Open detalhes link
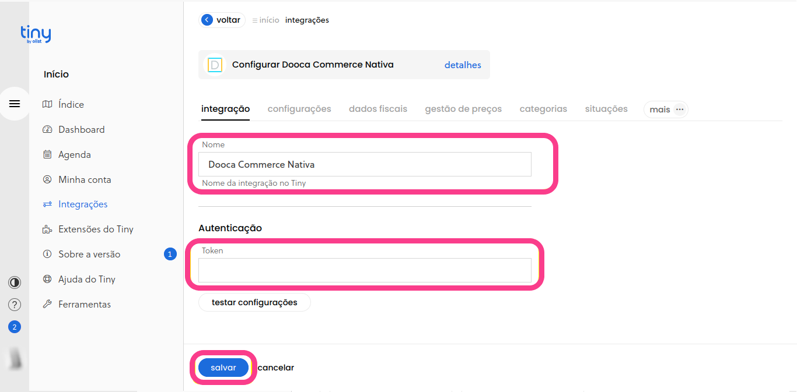 [x=463, y=65]
